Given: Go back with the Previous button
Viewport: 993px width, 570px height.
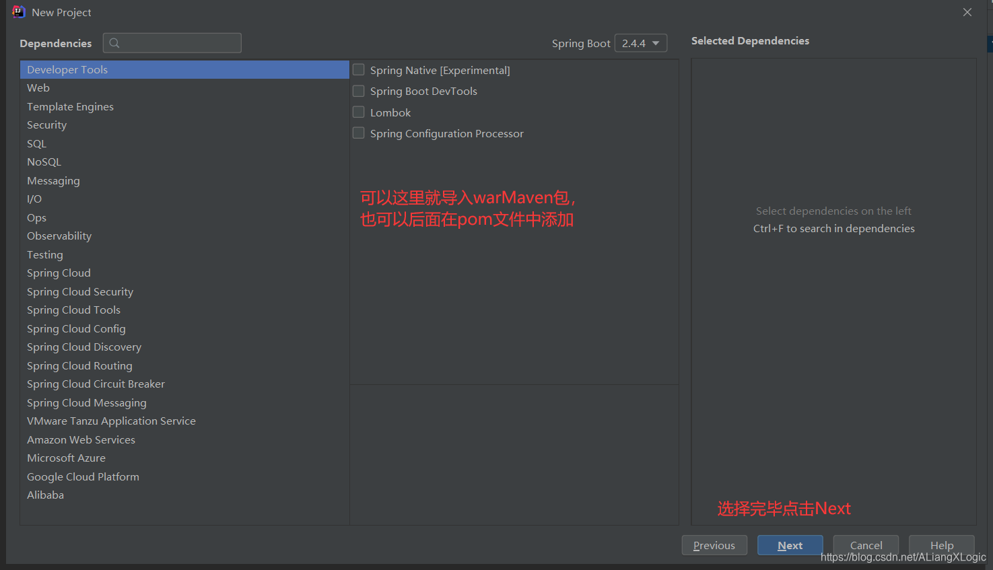Looking at the screenshot, I should 714,545.
